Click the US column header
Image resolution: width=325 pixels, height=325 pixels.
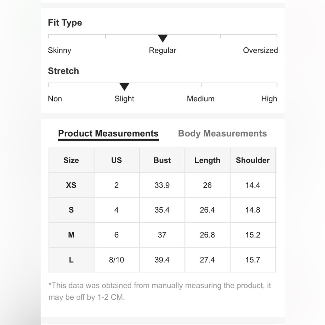(x=117, y=160)
